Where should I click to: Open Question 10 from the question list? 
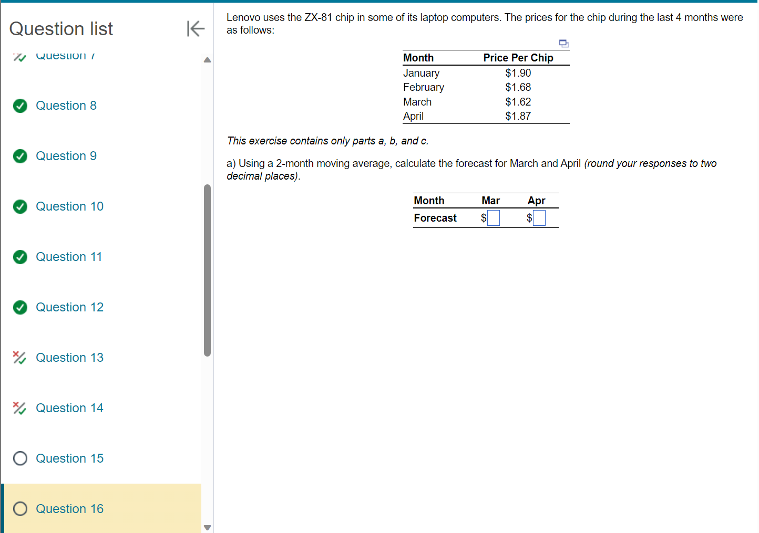tap(69, 206)
